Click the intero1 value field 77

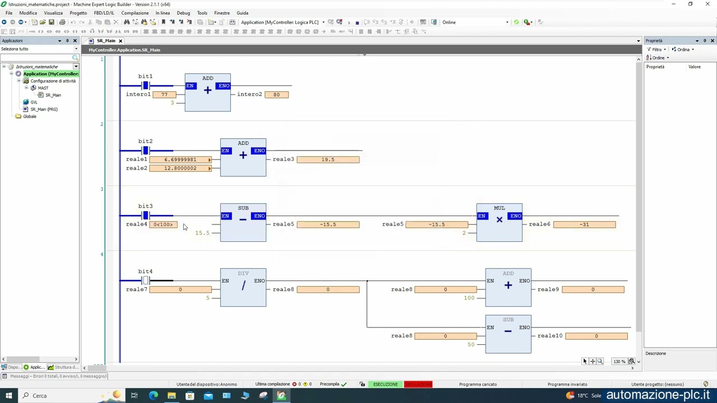[164, 95]
